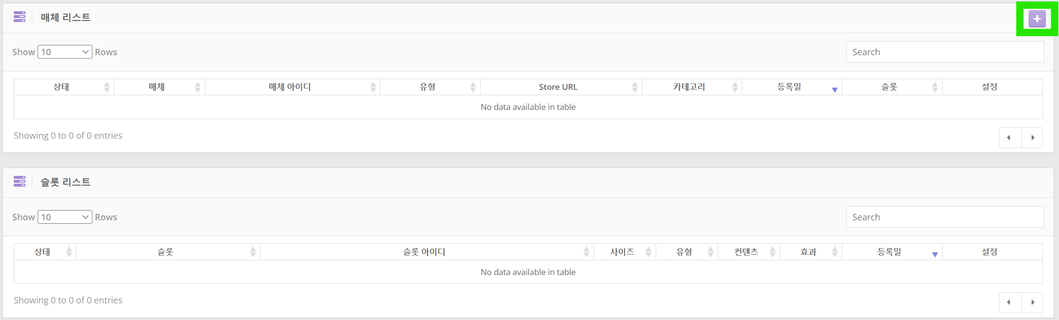Sort by Store URL column header
Image resolution: width=1059 pixels, height=320 pixels.
pos(558,87)
